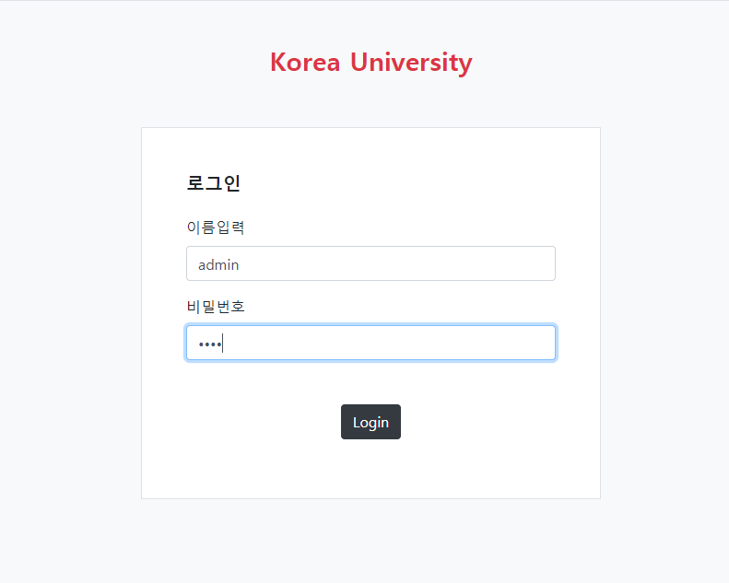Click the Login button
The image size is (729, 583).
(370, 422)
